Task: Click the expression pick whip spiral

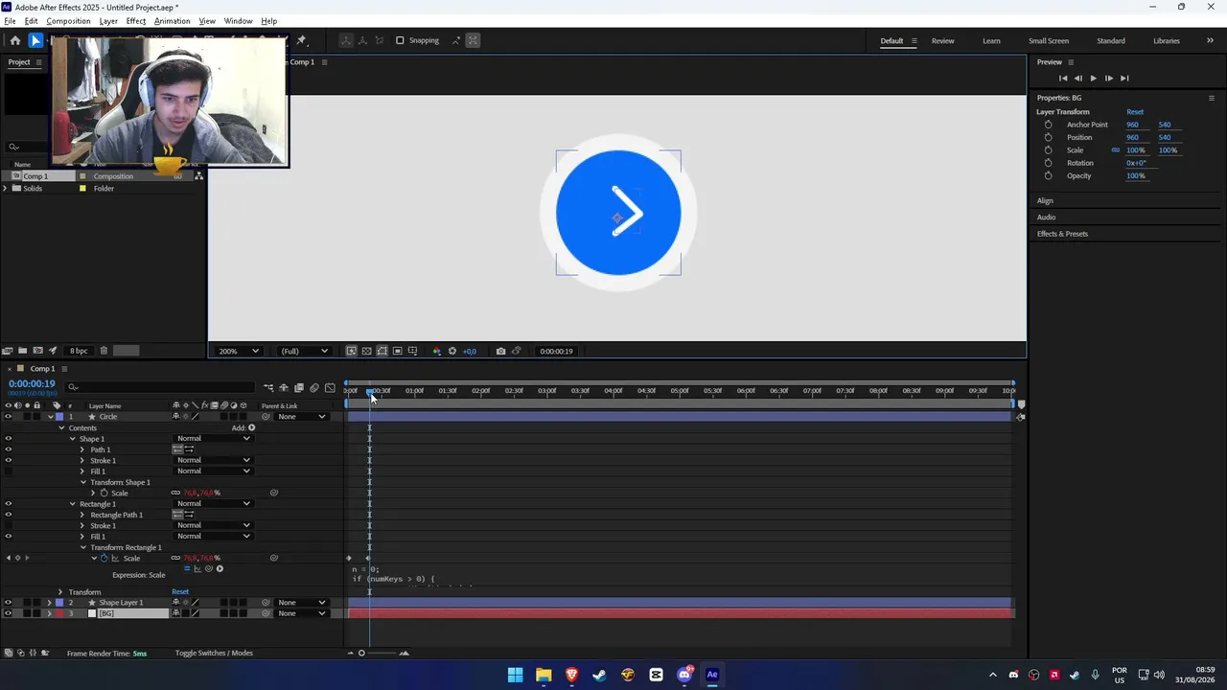Action: (x=209, y=569)
